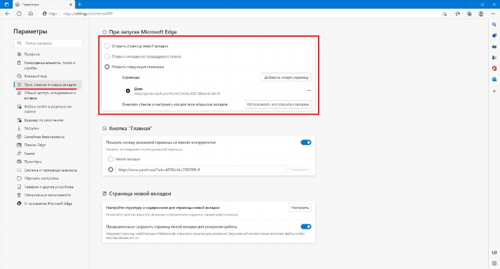
Task: Click 'Использовать все открытые вкладки' button
Action: pos(278,104)
